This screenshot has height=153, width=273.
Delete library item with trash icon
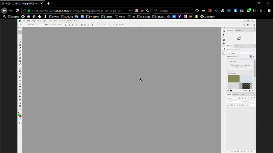(253, 91)
